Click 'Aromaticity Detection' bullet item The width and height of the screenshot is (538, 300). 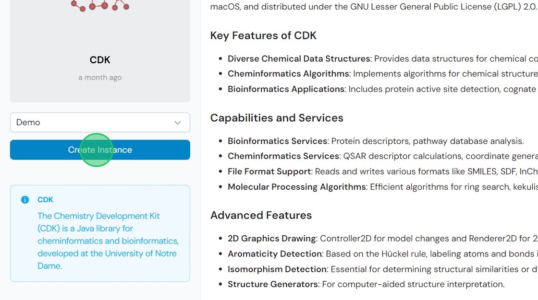click(x=275, y=254)
